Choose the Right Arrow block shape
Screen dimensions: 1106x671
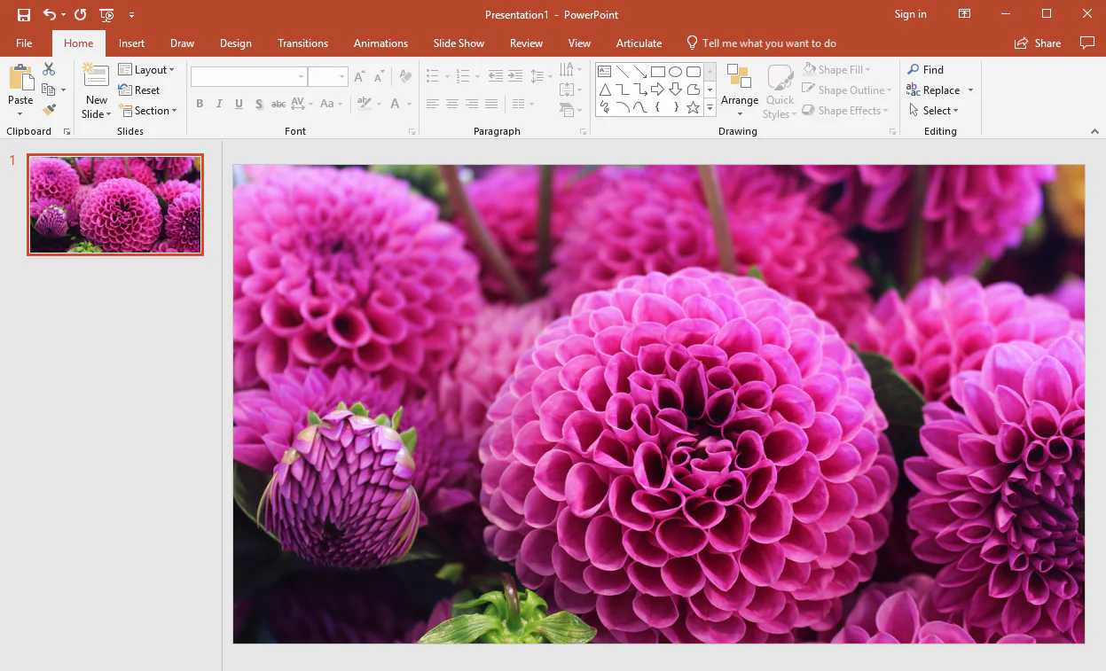point(658,90)
